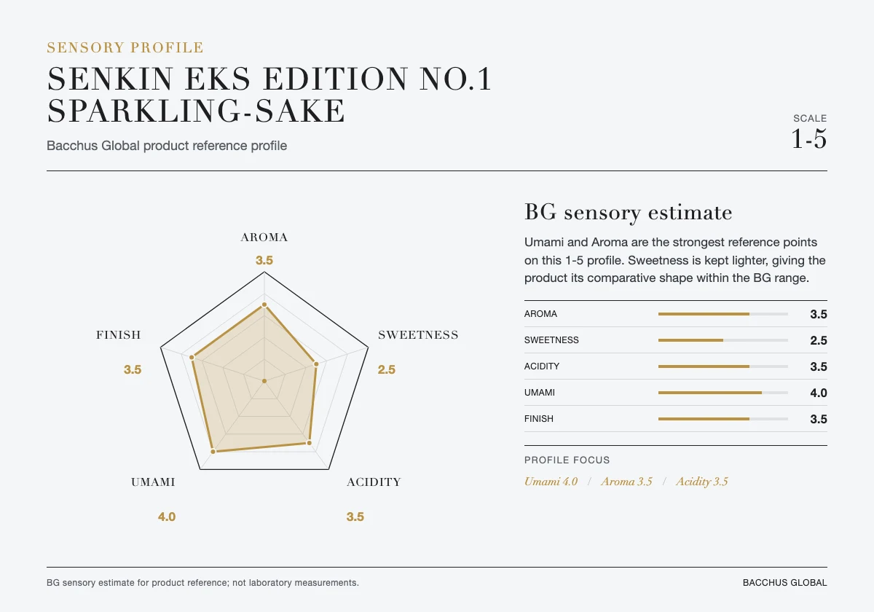Select the SWEETNESS axis label beside the chart
Screen dimensions: 874x612
click(418, 335)
